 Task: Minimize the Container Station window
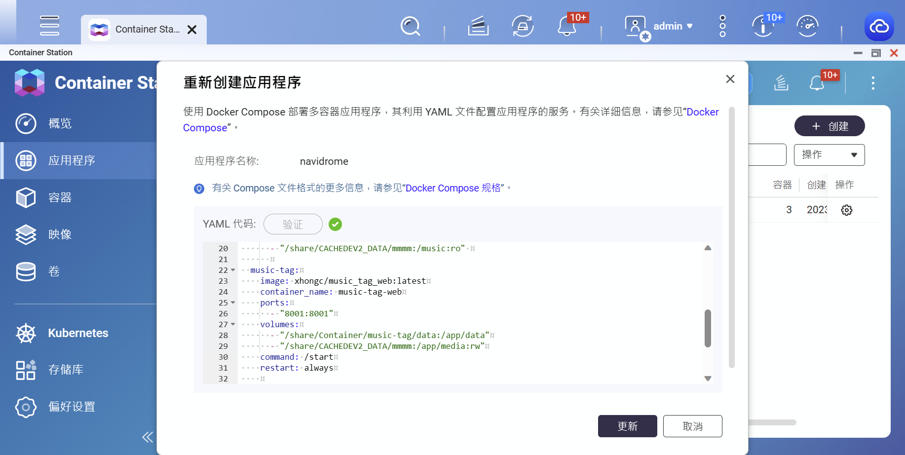coord(858,53)
